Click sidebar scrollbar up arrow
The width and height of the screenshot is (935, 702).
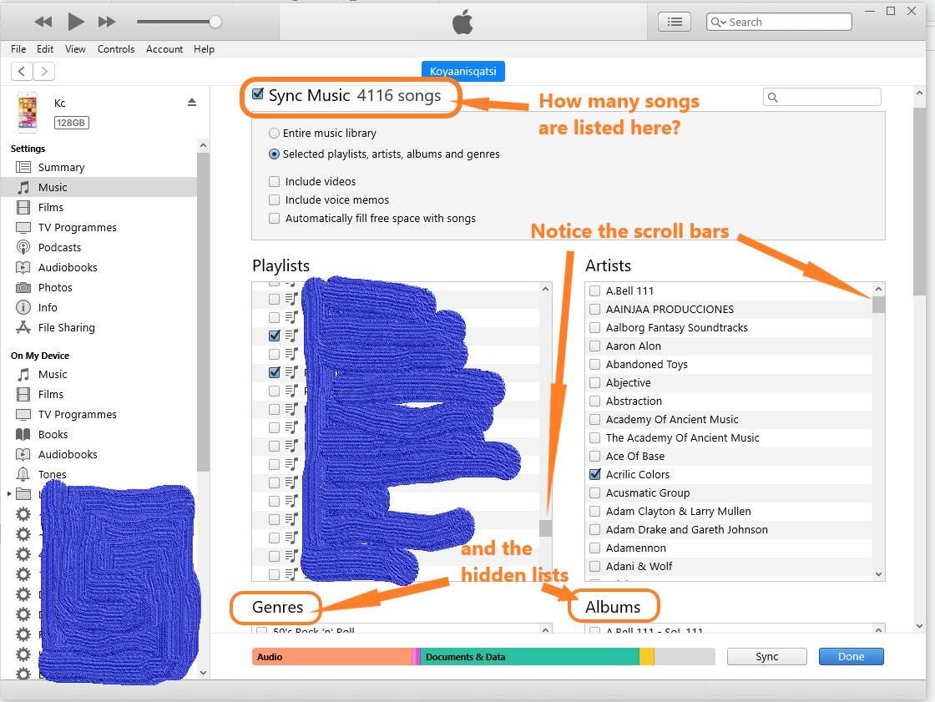pos(204,145)
